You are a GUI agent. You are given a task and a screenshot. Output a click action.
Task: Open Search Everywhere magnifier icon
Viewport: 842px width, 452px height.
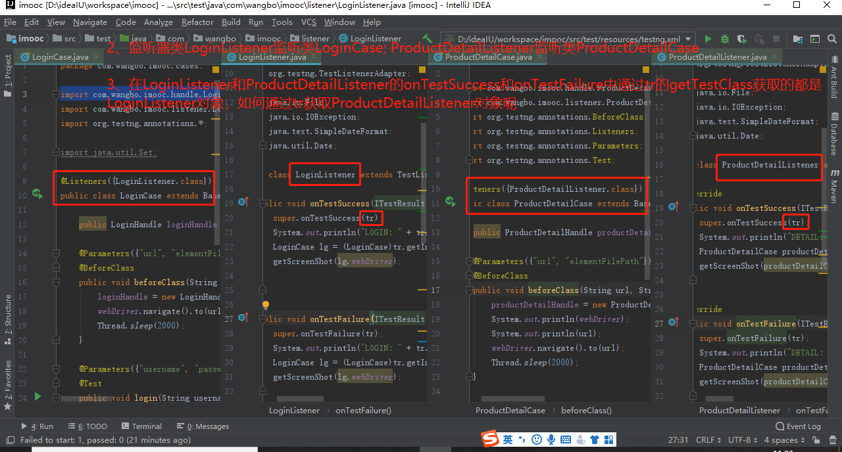point(832,39)
